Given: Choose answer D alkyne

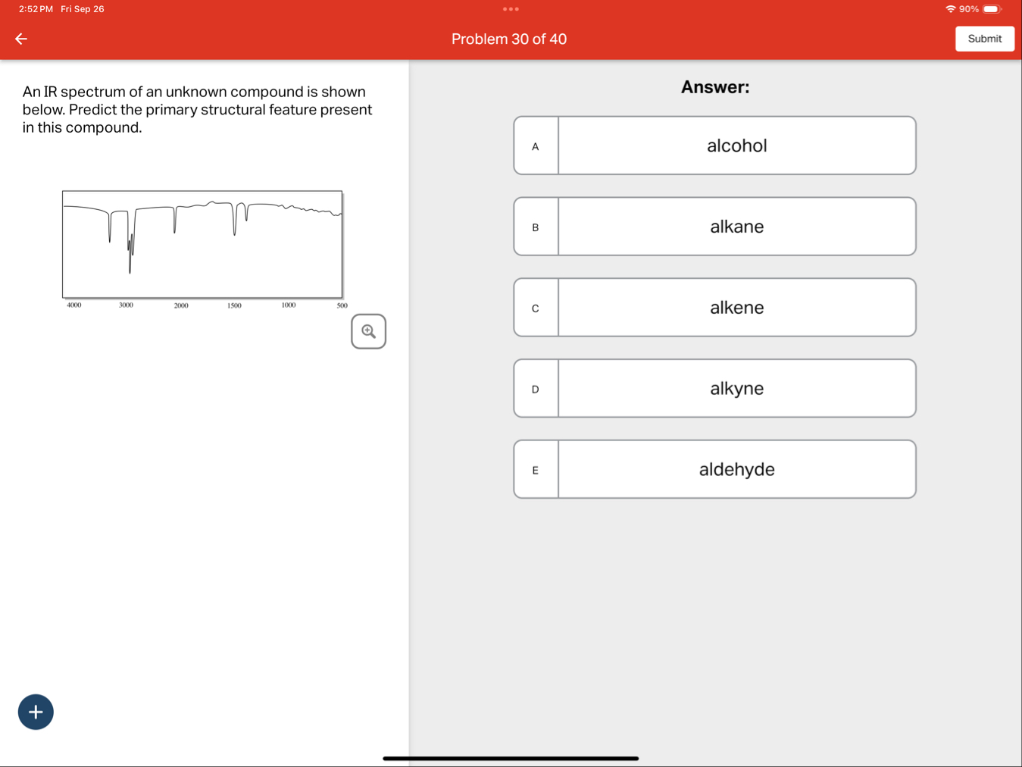Looking at the screenshot, I should click(x=714, y=388).
